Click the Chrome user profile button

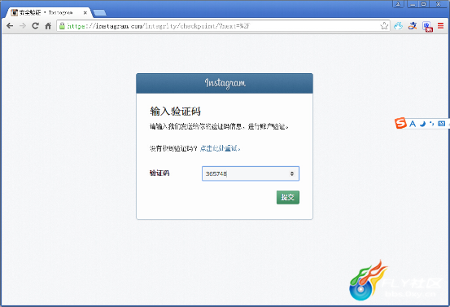click(x=398, y=4)
